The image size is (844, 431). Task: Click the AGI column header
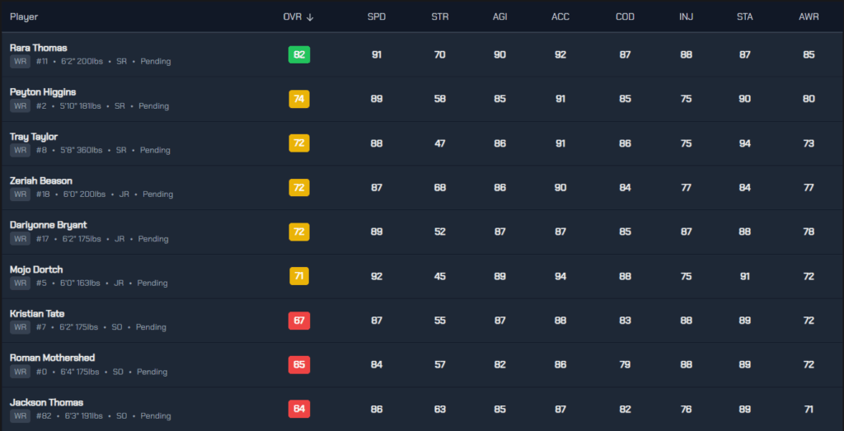pyautogui.click(x=500, y=17)
